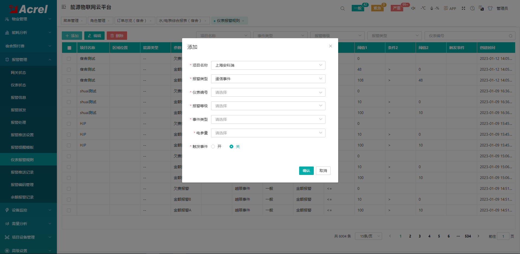Click 取消 button in the dialog
The image size is (520, 254).
pyautogui.click(x=323, y=171)
